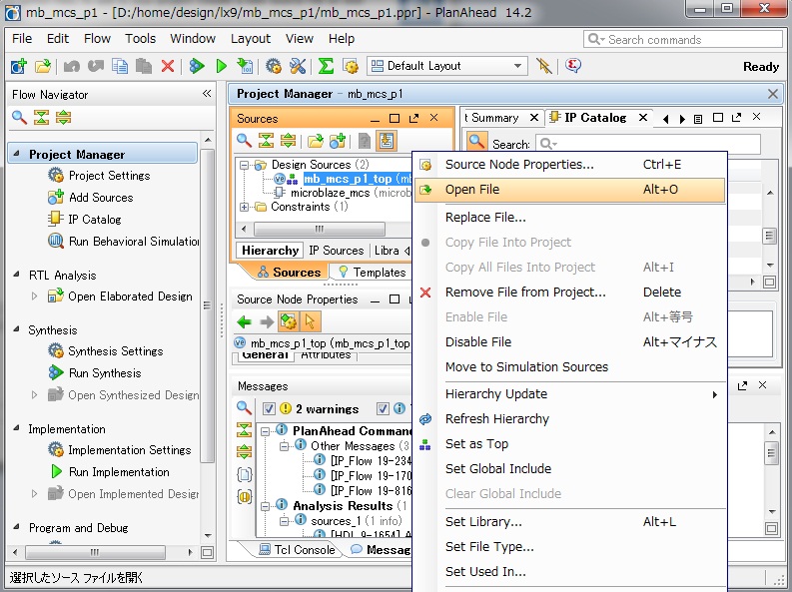Click the Sources panel search icon
Image resolution: width=792 pixels, height=592 pixels.
(244, 141)
